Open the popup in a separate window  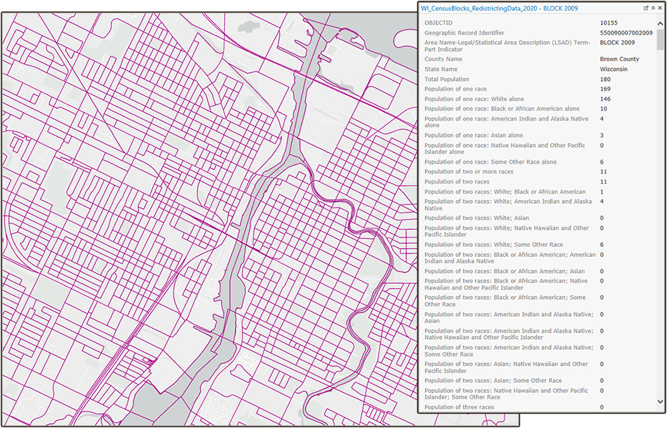coord(646,7)
